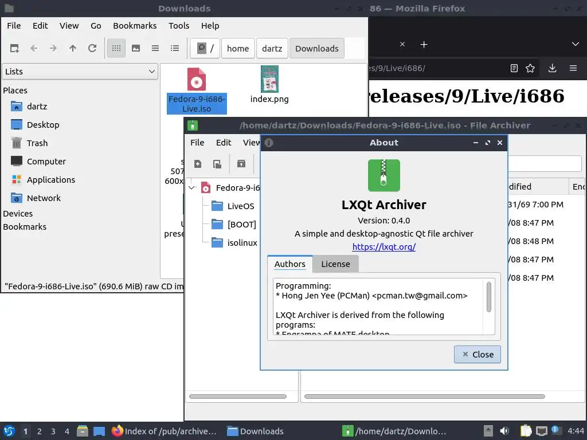Switch to the Authors tab
The image size is (587, 440).
tap(289, 264)
